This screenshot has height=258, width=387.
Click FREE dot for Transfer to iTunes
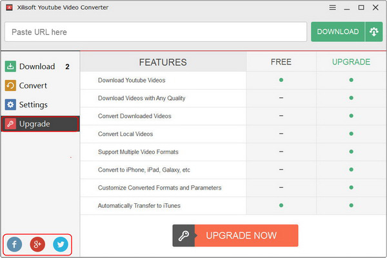coord(281,205)
